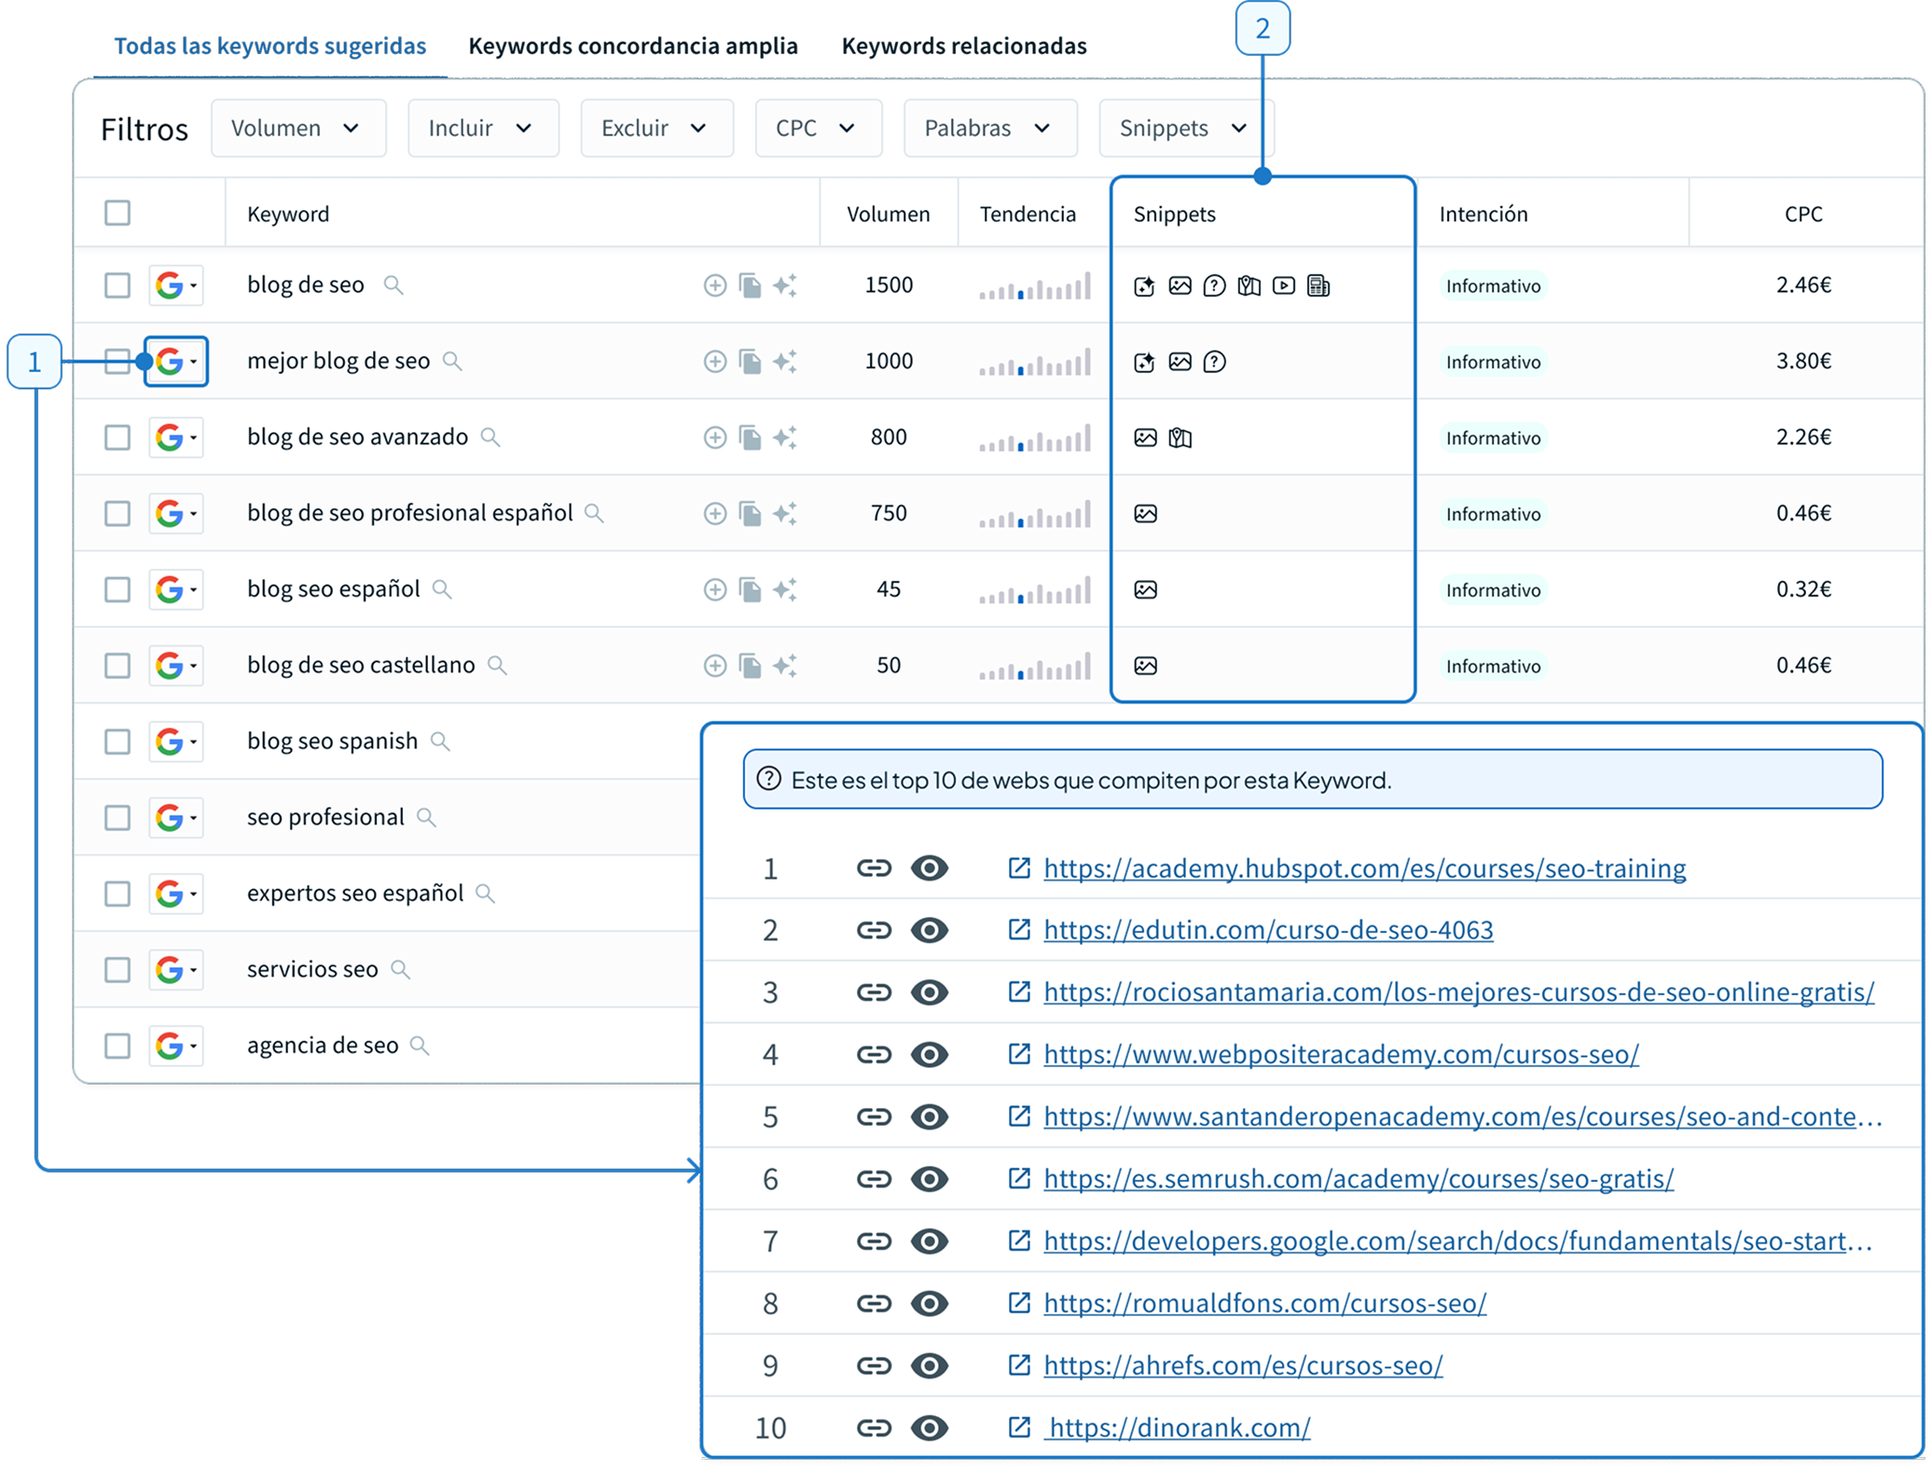Click the chain link icon for result 1

[x=874, y=868]
